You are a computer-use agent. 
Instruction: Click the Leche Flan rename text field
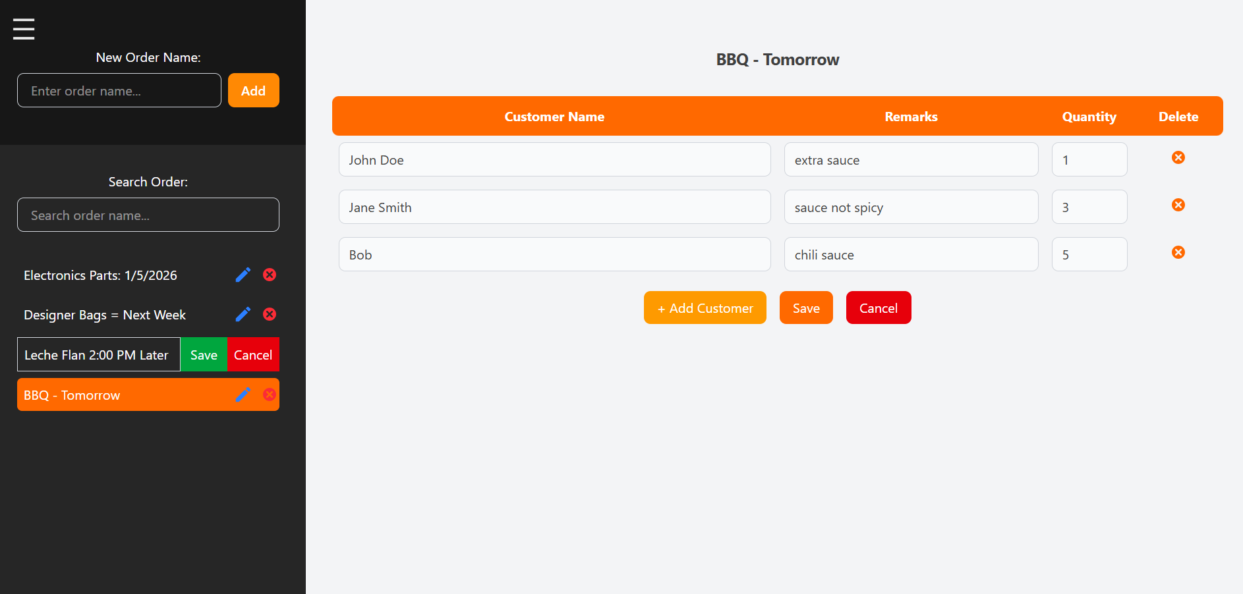[x=99, y=354]
